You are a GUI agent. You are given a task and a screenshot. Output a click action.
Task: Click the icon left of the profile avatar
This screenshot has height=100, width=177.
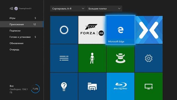(x=11, y=9)
